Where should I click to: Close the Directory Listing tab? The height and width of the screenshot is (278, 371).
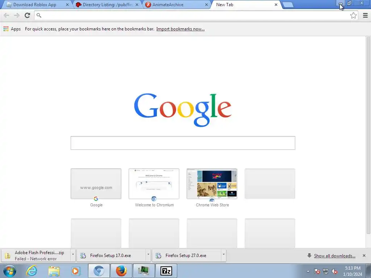coord(137,5)
